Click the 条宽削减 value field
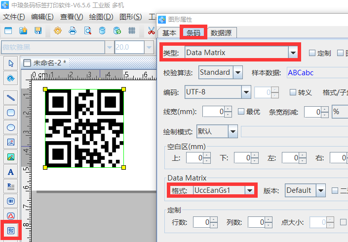The image size is (348, 242). 313,112
